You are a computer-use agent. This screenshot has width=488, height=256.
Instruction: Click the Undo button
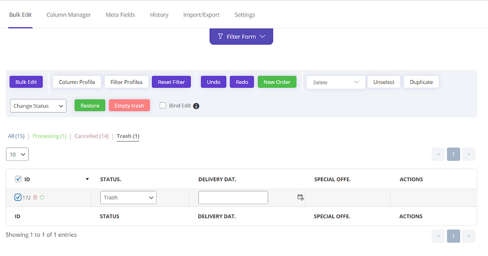(213, 82)
